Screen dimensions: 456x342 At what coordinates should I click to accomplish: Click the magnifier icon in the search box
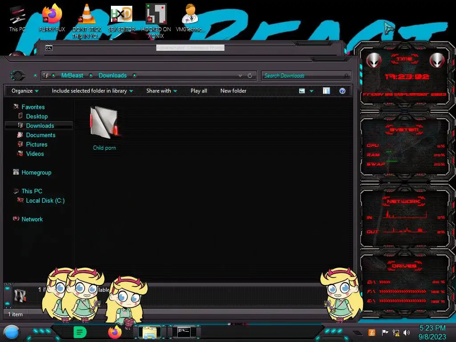[346, 76]
